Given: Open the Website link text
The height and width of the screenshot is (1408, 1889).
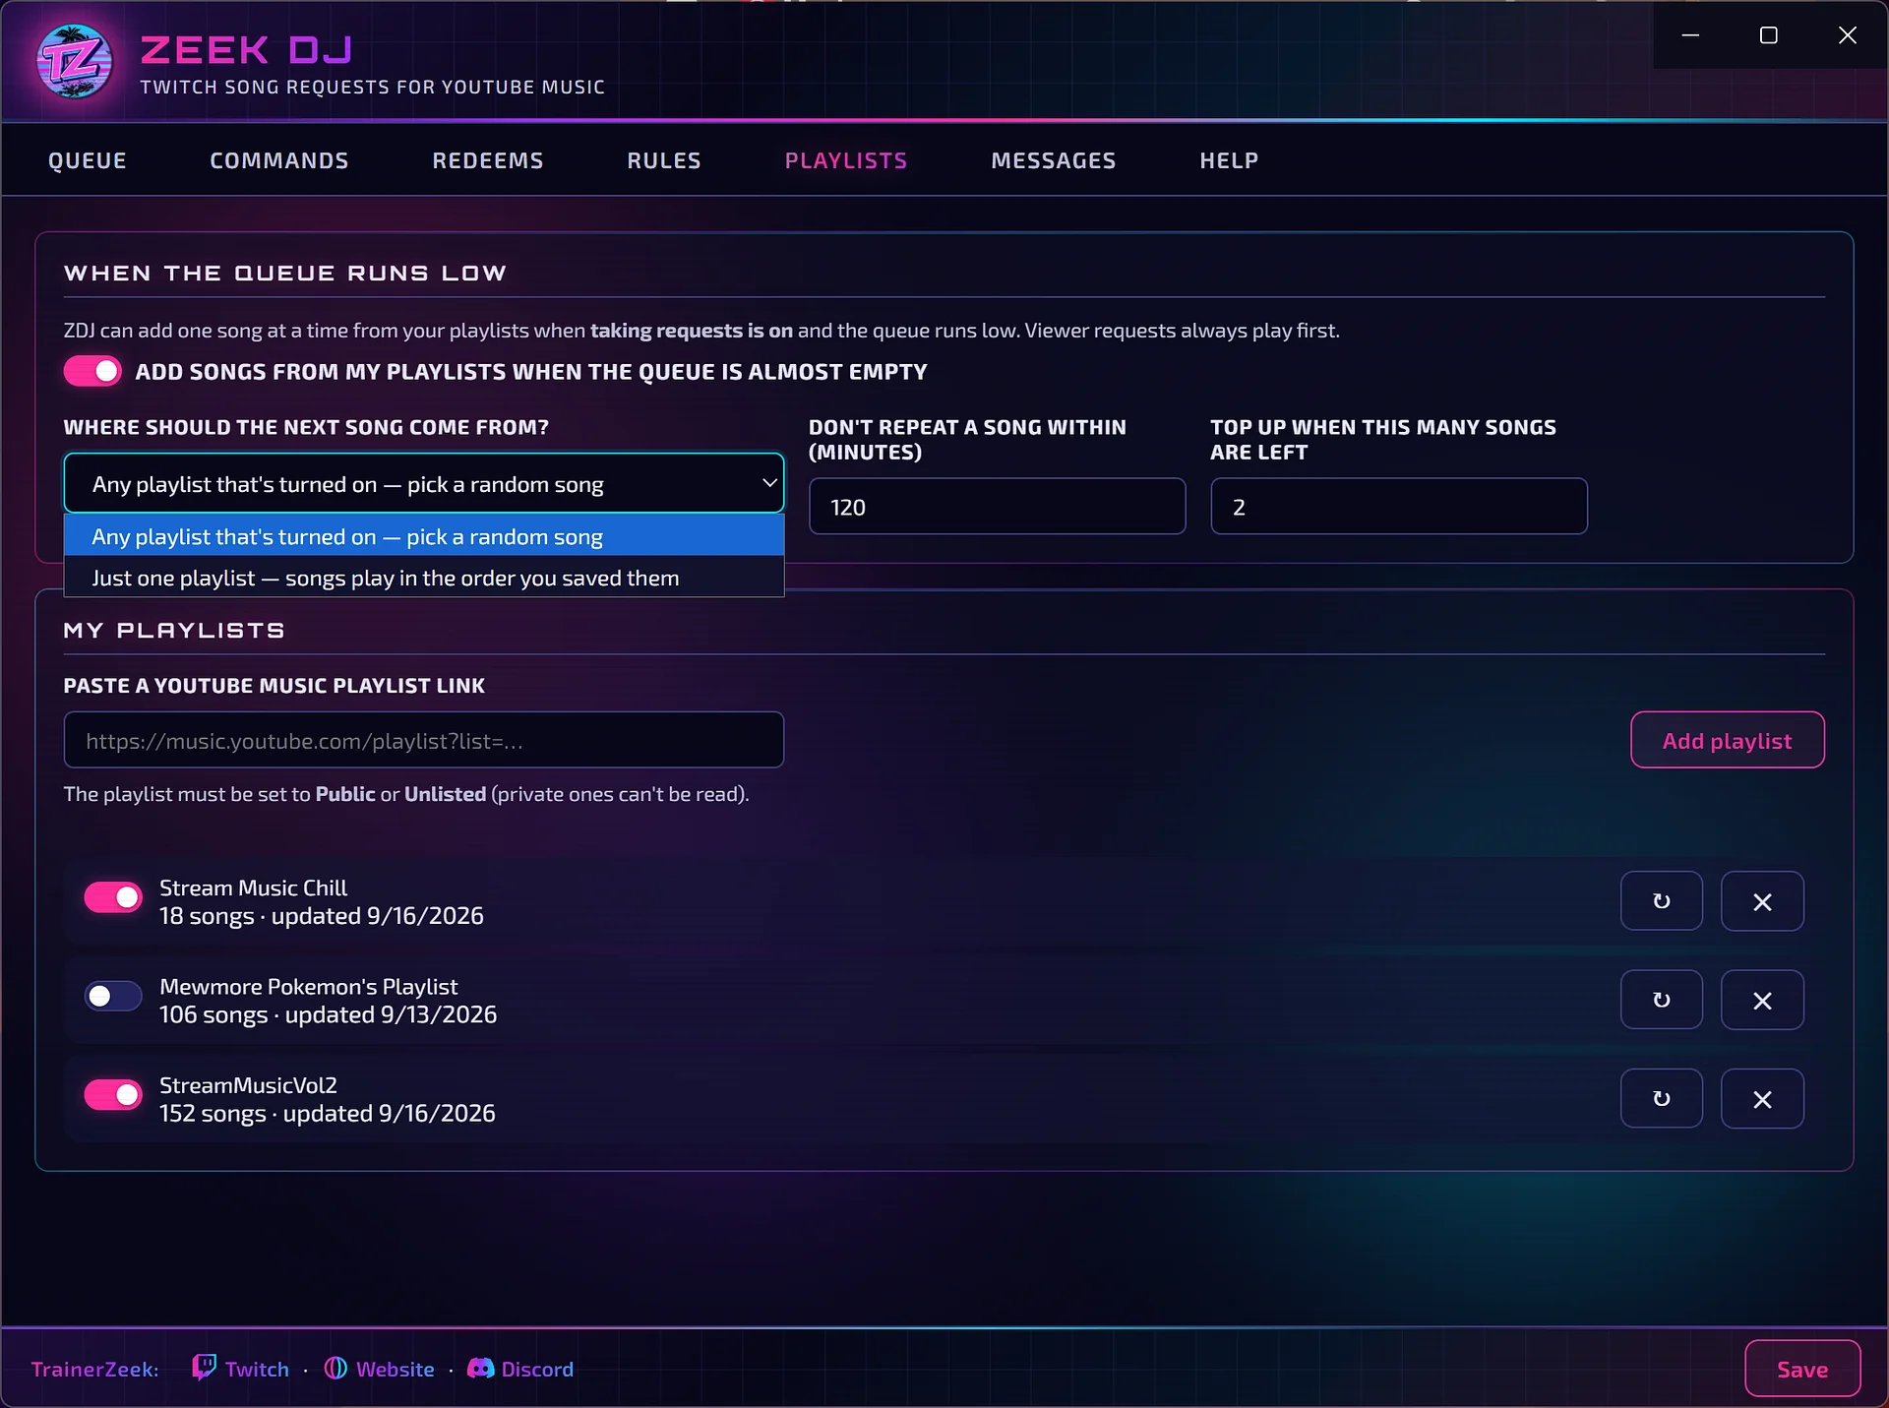Looking at the screenshot, I should [x=396, y=1369].
